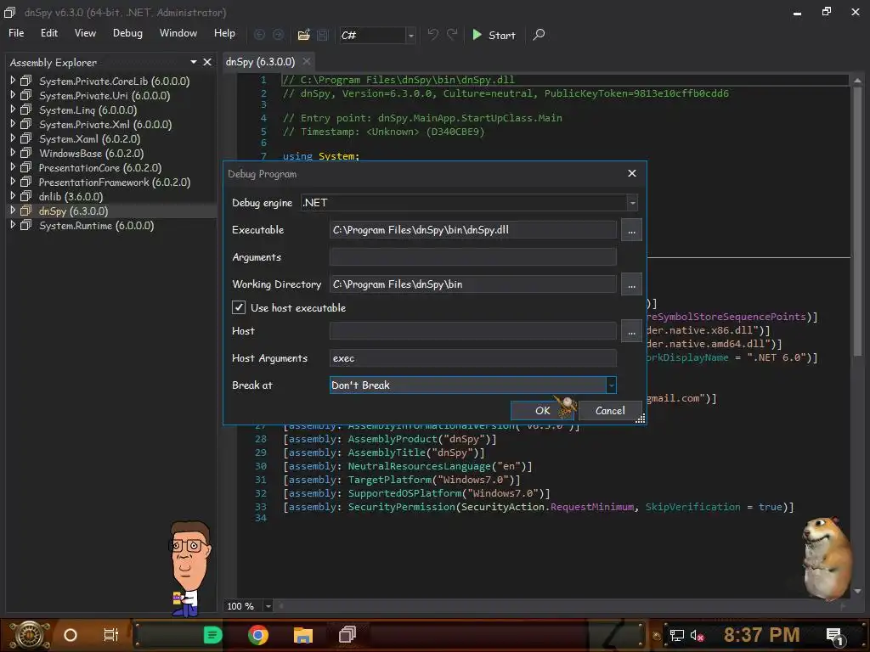Image resolution: width=870 pixels, height=652 pixels.
Task: Click the Save All toolbar icon
Action: point(323,35)
